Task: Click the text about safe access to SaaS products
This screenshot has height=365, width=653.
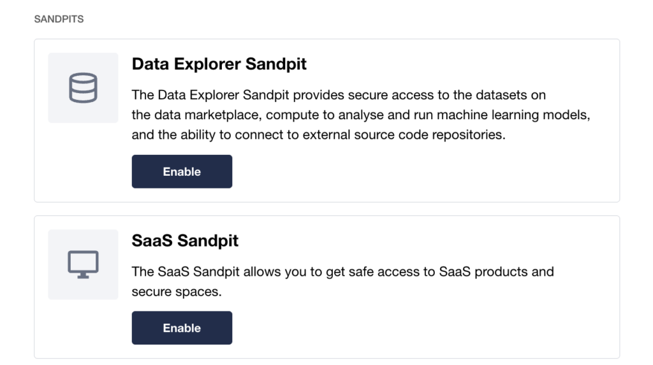Action: 342,272
